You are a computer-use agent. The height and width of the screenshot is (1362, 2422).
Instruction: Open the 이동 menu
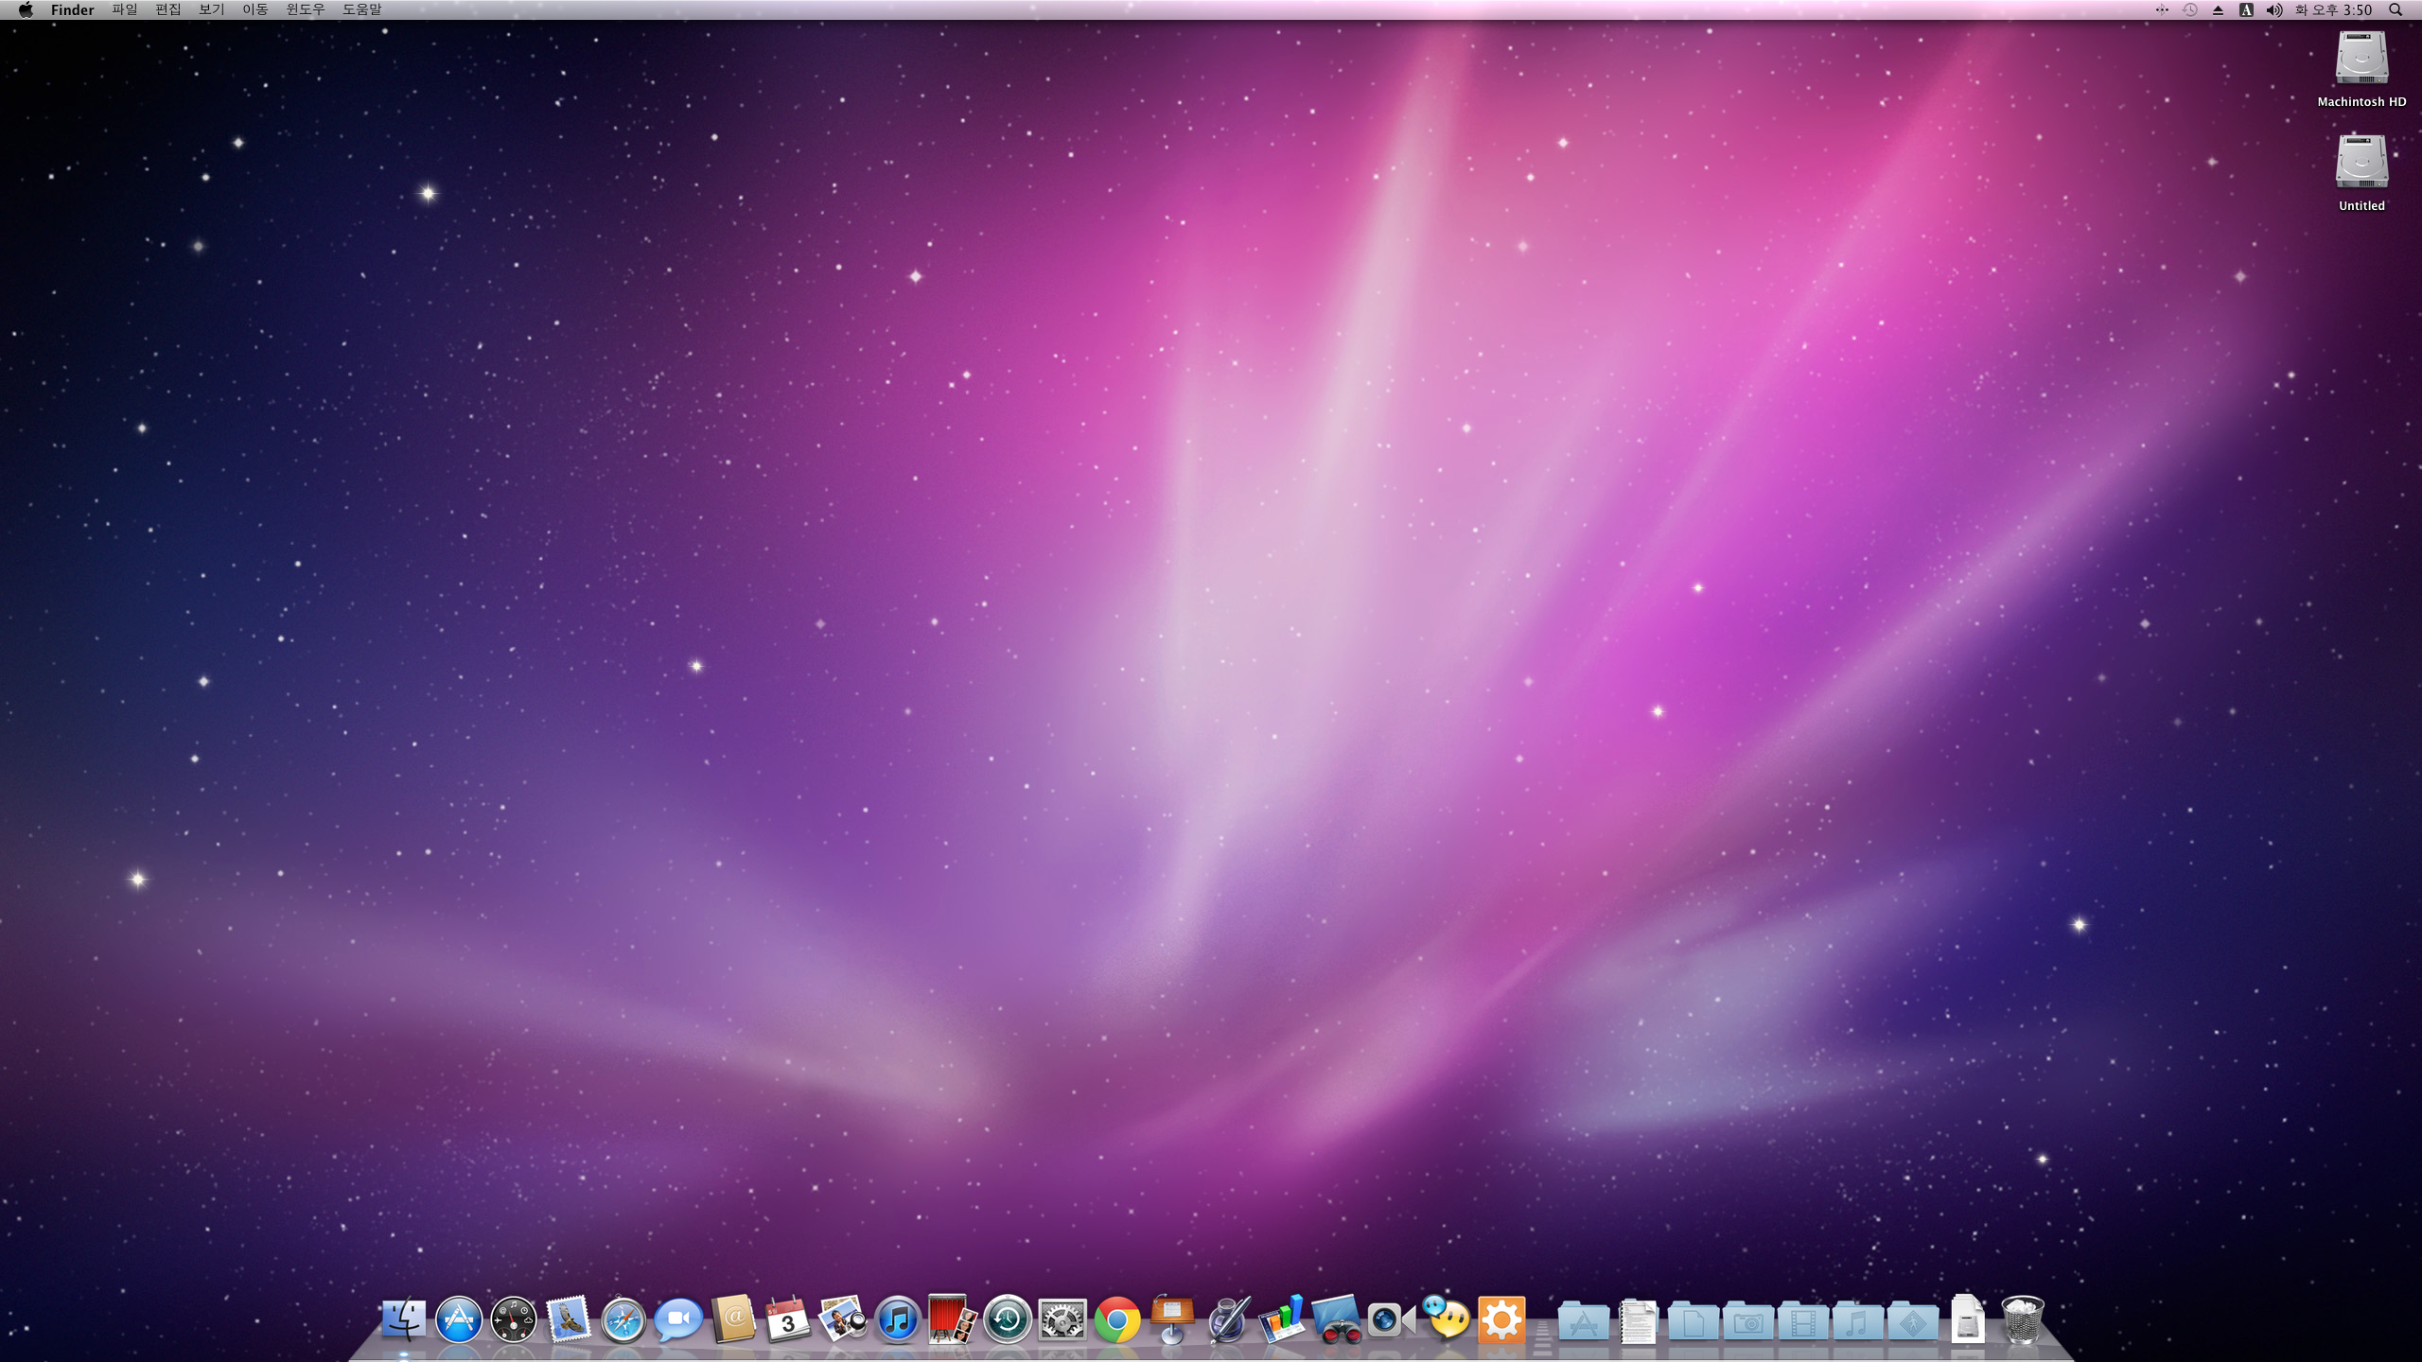click(x=255, y=9)
